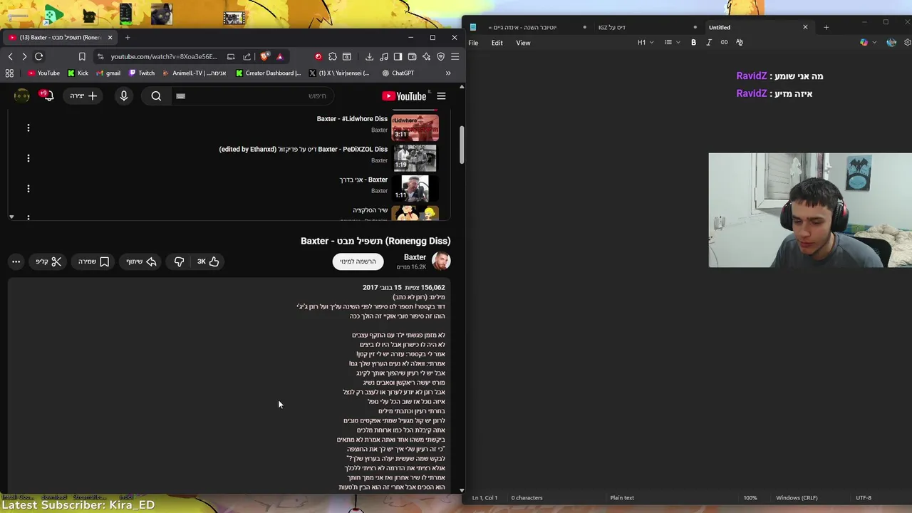Open the Kick bookmark

tap(78, 73)
